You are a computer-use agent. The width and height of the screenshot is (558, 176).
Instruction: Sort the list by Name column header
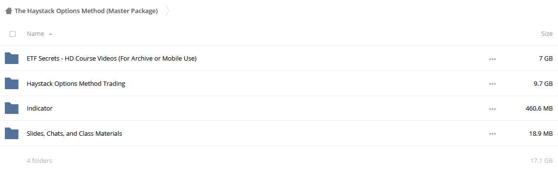tap(35, 34)
